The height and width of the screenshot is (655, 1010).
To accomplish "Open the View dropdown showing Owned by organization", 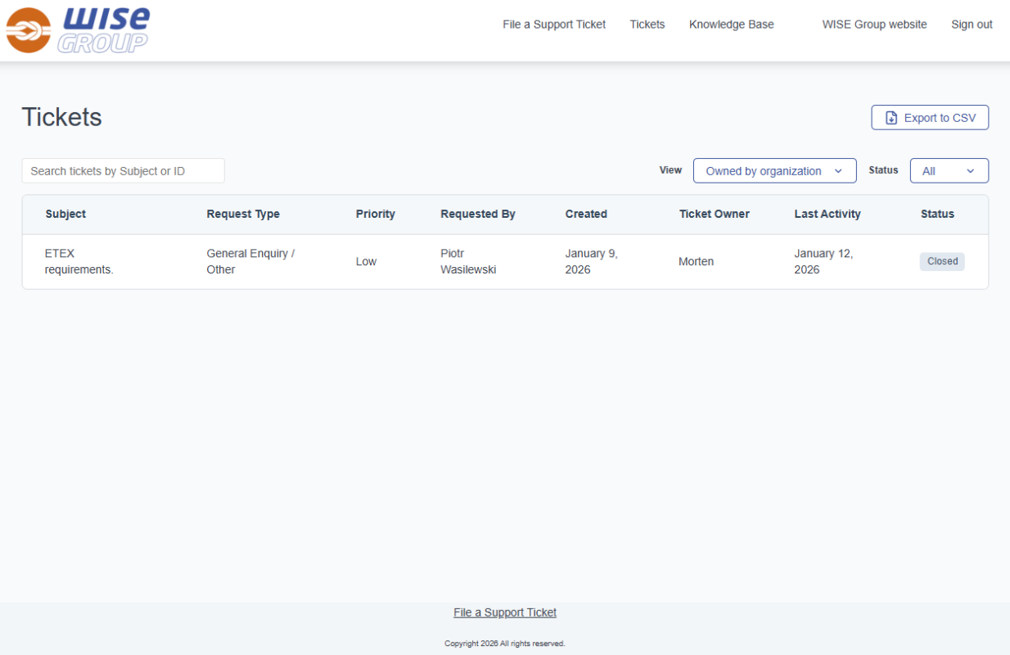I will (773, 170).
